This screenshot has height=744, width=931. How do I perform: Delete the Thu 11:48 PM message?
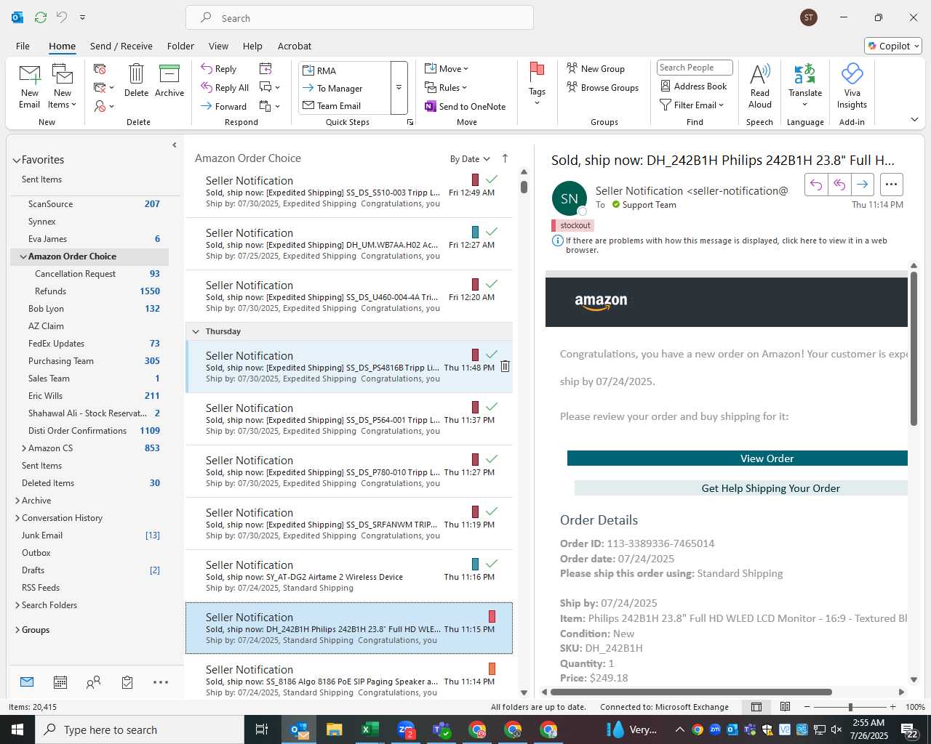505,366
